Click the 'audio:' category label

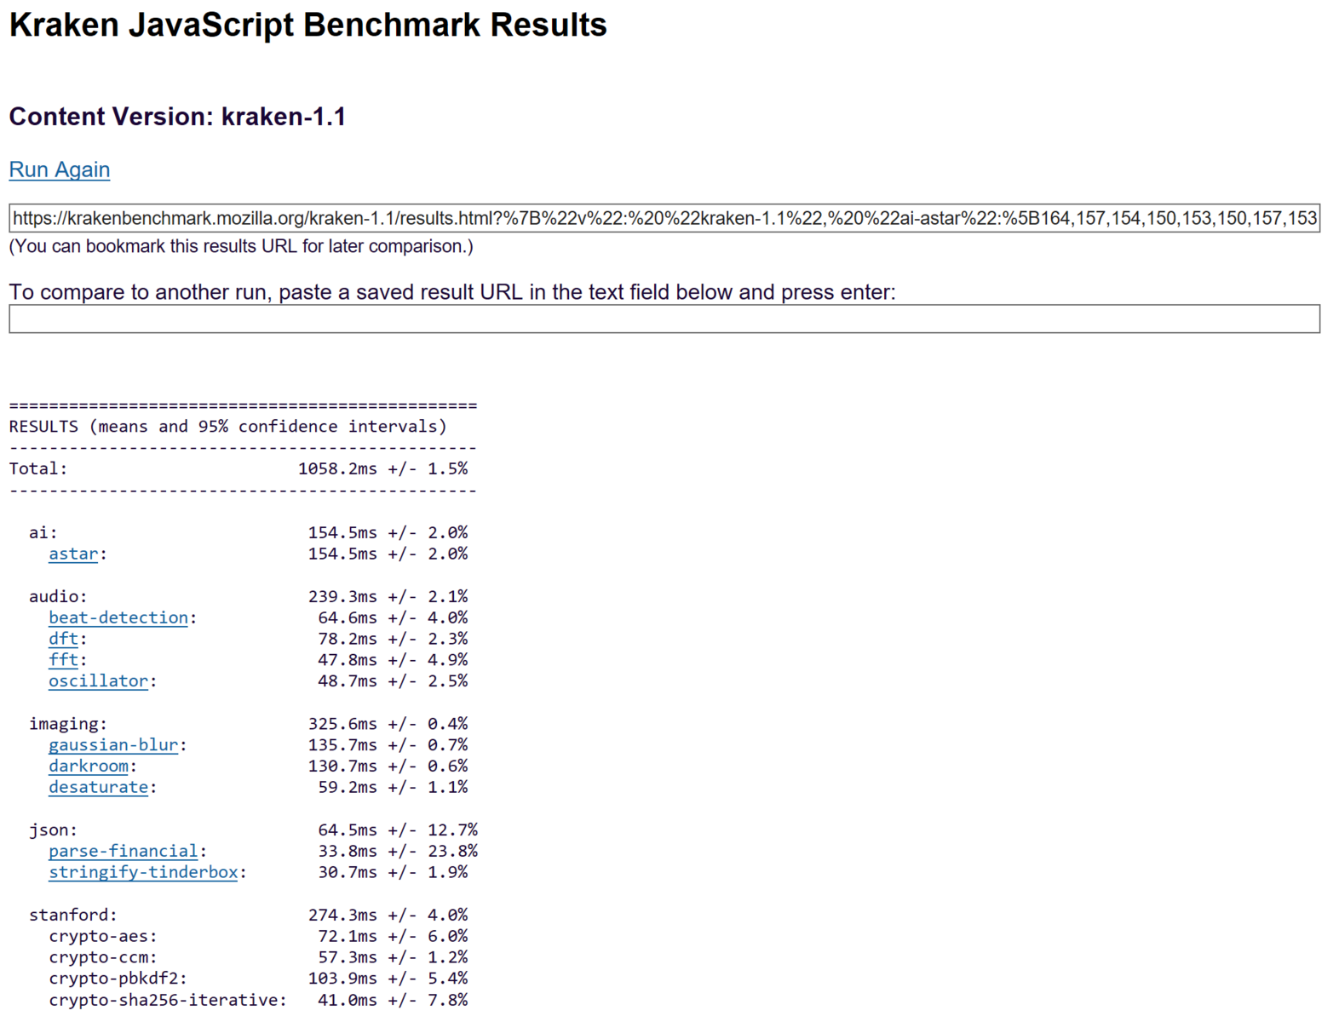pos(58,596)
